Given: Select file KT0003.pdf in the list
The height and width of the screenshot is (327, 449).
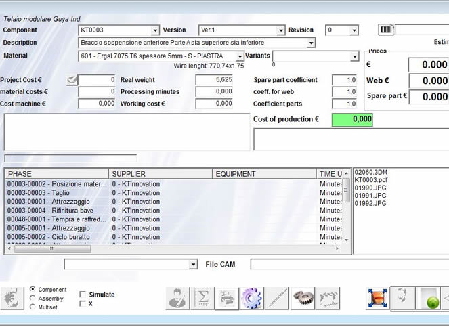Looking at the screenshot, I should pyautogui.click(x=371, y=180).
